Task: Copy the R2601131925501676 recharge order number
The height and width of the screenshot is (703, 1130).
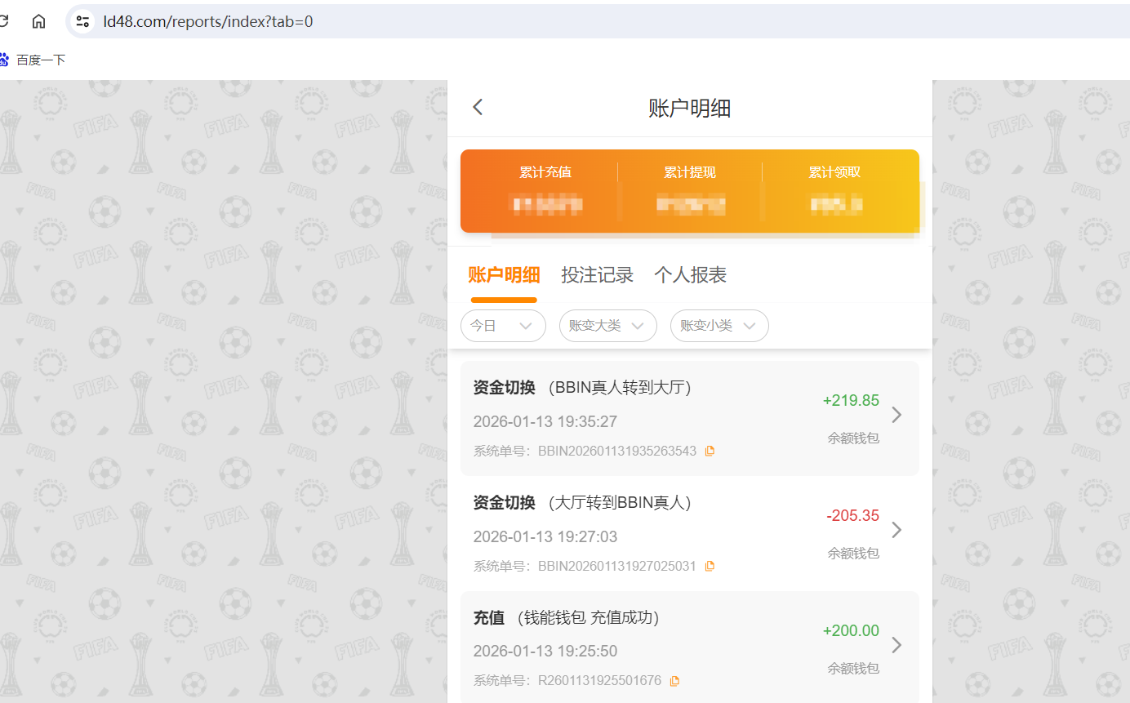Action: point(674,679)
